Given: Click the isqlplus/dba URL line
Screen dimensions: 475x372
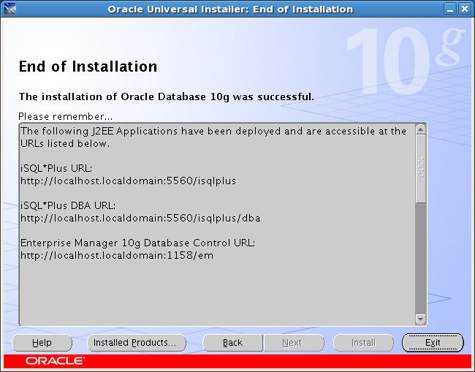Looking at the screenshot, I should pyautogui.click(x=140, y=218).
